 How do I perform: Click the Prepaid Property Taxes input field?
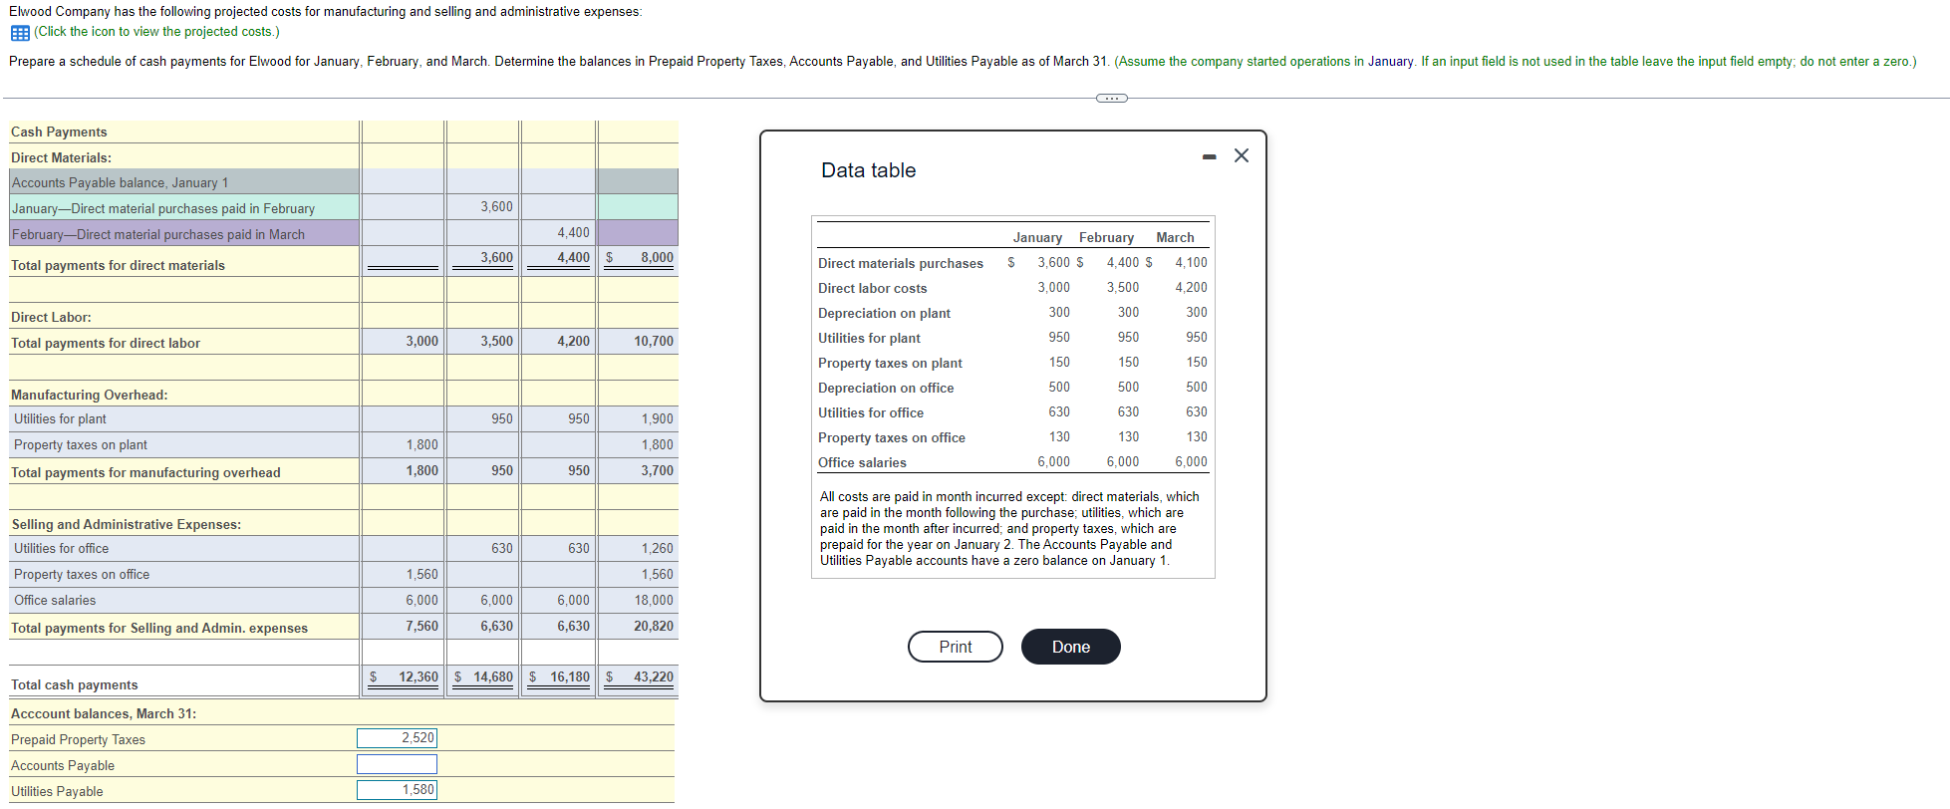(x=398, y=738)
